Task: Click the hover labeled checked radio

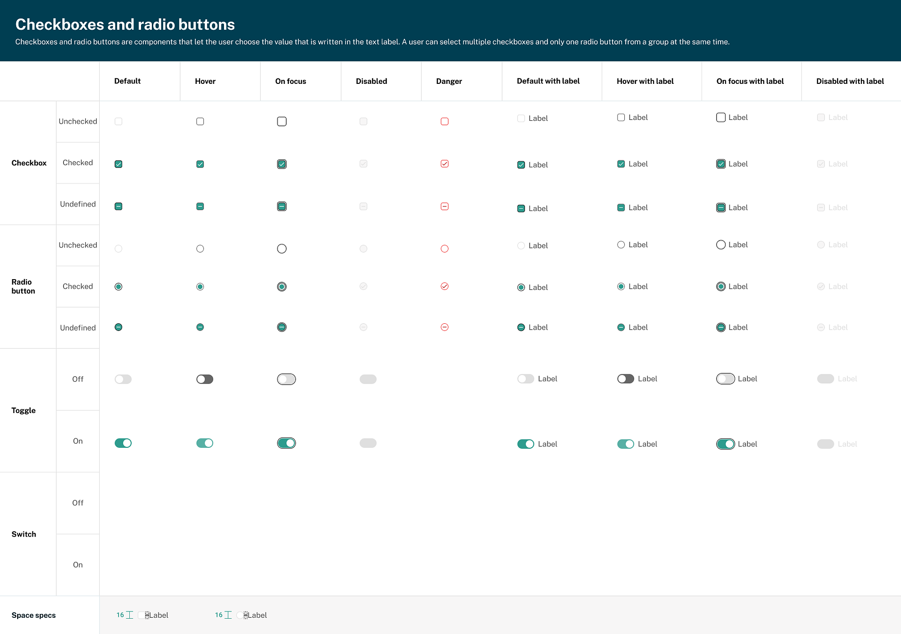Action: click(621, 287)
